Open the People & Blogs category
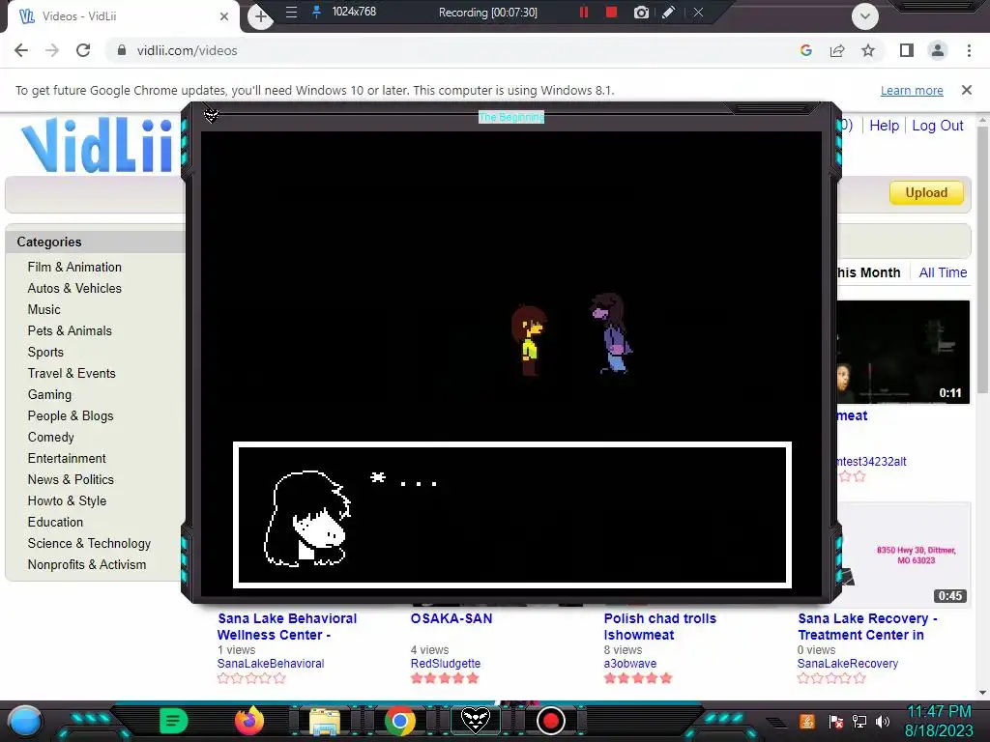This screenshot has width=990, height=742. pyautogui.click(x=71, y=416)
